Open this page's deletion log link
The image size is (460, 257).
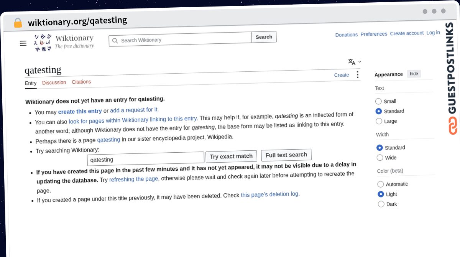[x=269, y=194]
